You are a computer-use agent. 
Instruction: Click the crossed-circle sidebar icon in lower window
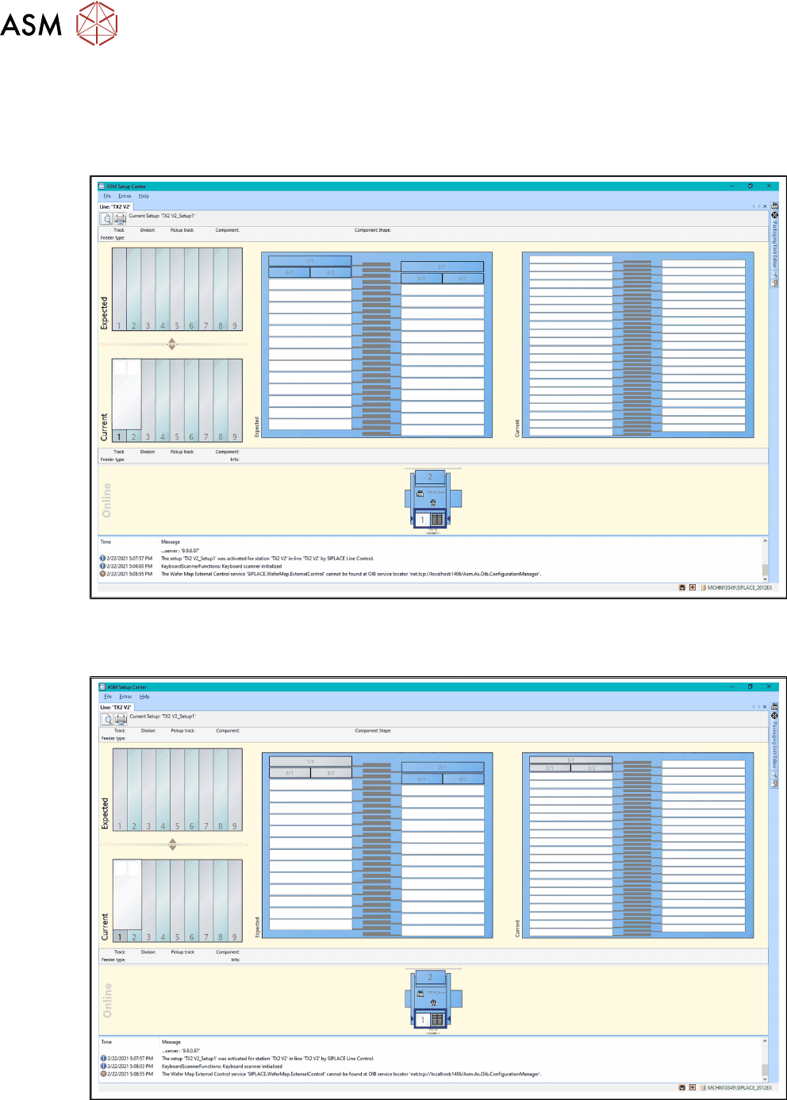pos(775,716)
